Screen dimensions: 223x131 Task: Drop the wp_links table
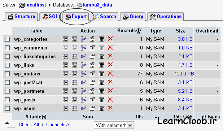pos(110,65)
